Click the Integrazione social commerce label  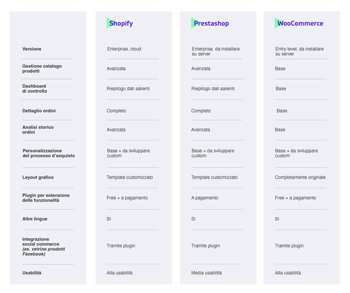pos(44,247)
